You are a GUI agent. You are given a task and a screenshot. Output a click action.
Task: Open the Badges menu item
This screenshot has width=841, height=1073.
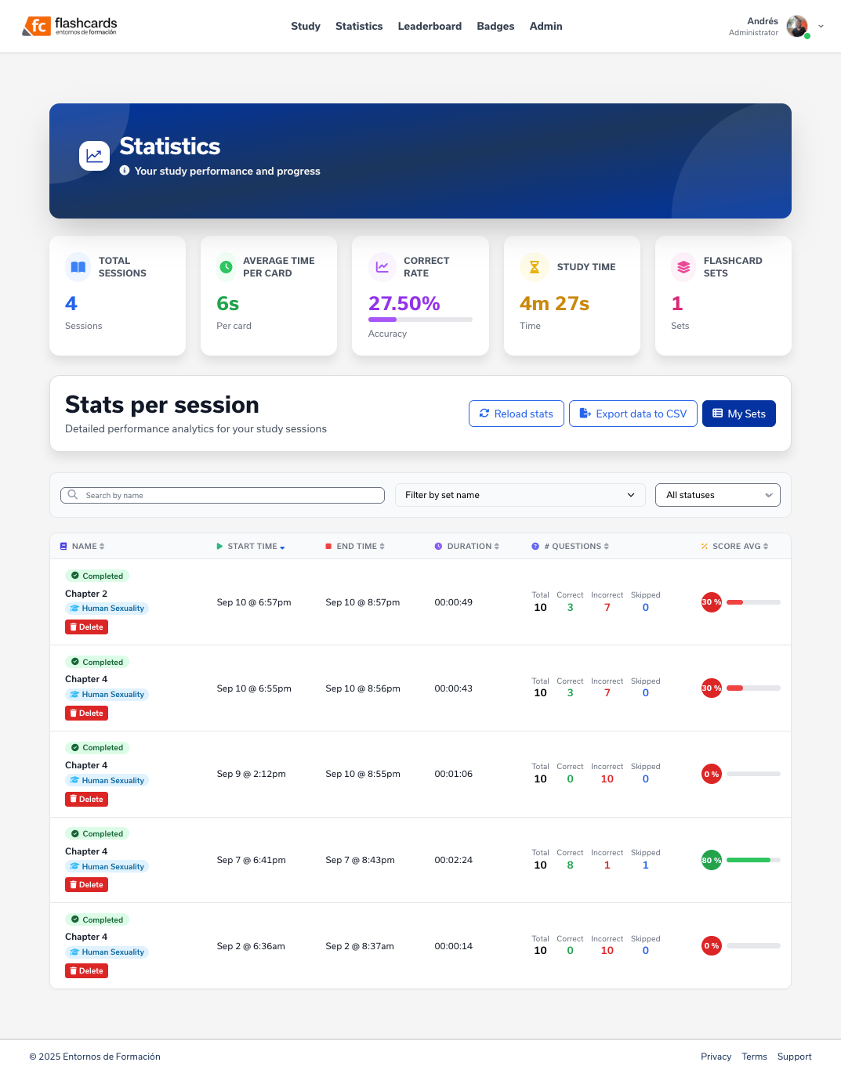[495, 27]
